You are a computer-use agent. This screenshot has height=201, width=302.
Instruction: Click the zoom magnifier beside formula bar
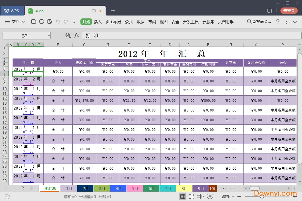coord(68,36)
